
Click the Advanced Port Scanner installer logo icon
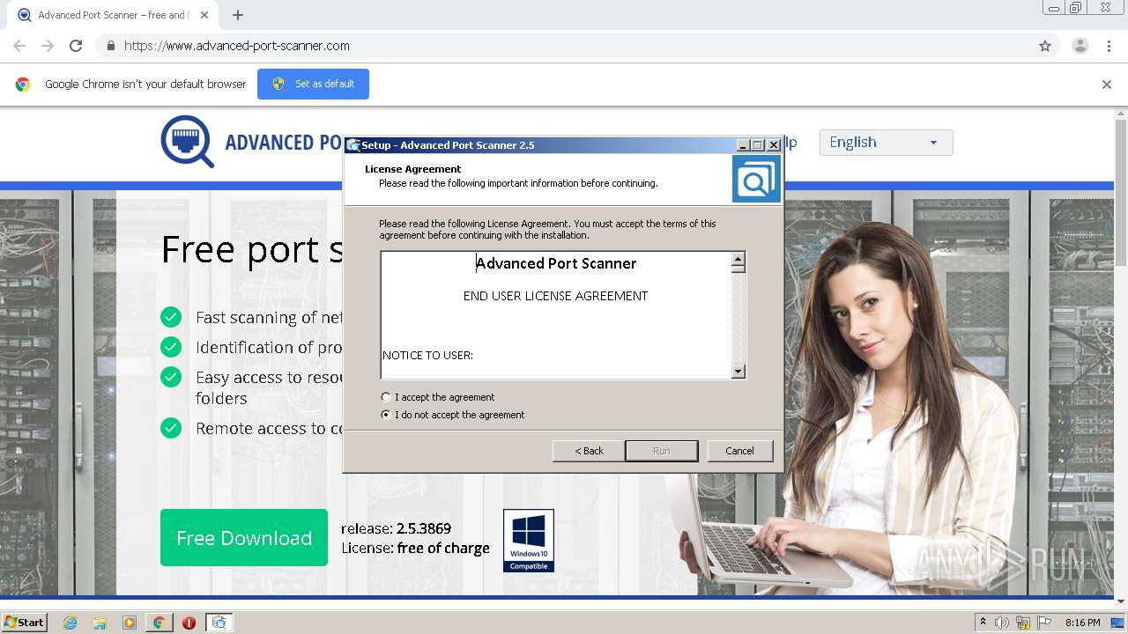756,179
